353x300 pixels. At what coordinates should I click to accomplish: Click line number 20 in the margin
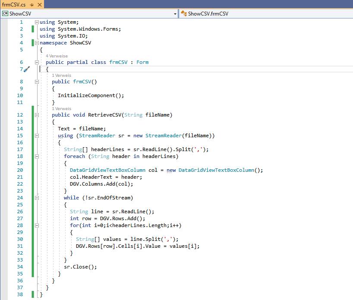[x=20, y=170]
